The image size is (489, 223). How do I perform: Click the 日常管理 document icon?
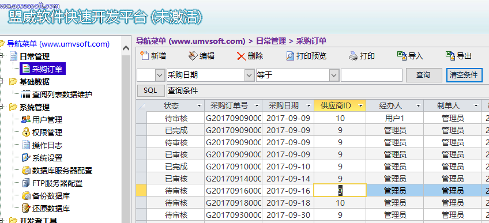(13, 56)
